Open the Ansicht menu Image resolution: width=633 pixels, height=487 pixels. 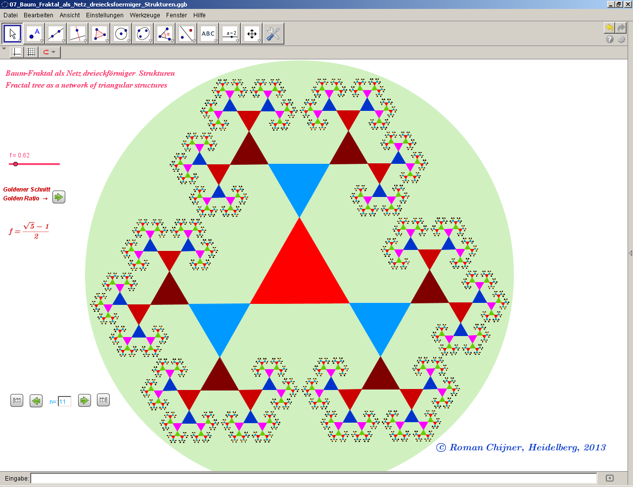point(70,15)
